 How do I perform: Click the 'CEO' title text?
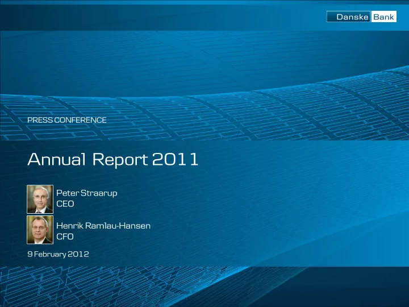(65, 204)
